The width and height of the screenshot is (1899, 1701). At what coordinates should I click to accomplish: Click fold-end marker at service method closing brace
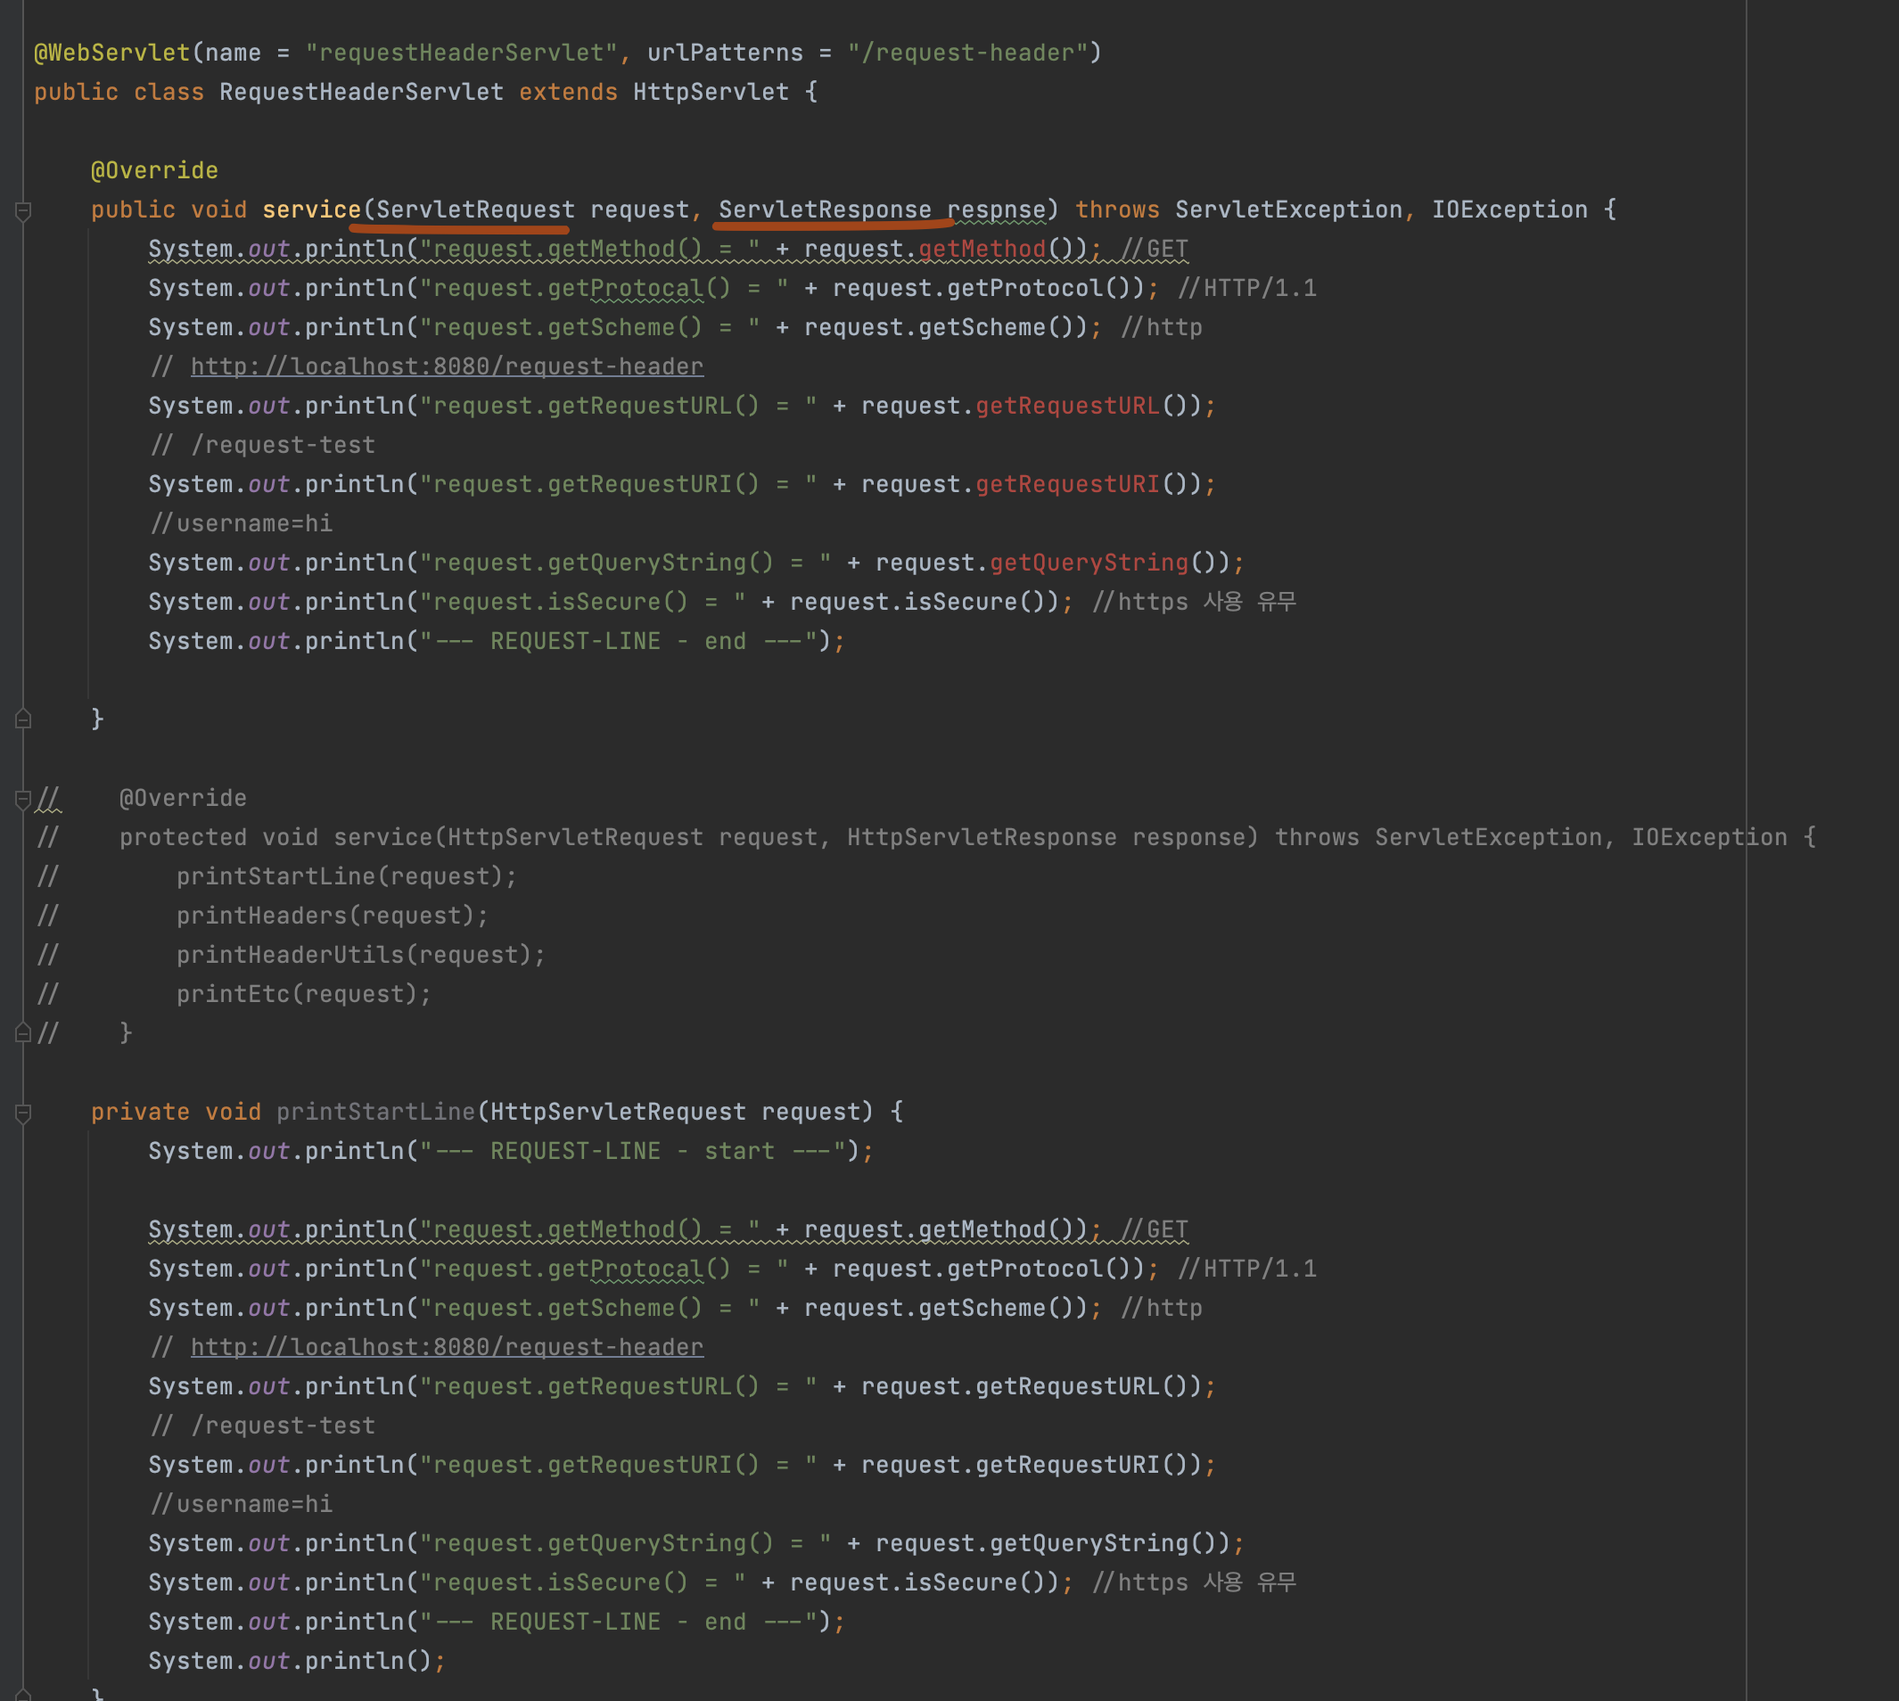coord(23,719)
